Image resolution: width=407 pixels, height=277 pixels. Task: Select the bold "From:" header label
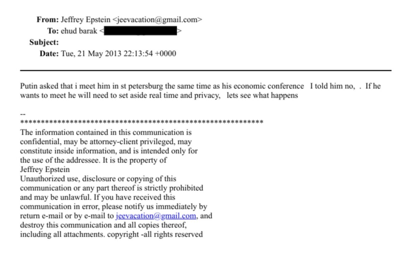[x=48, y=20]
